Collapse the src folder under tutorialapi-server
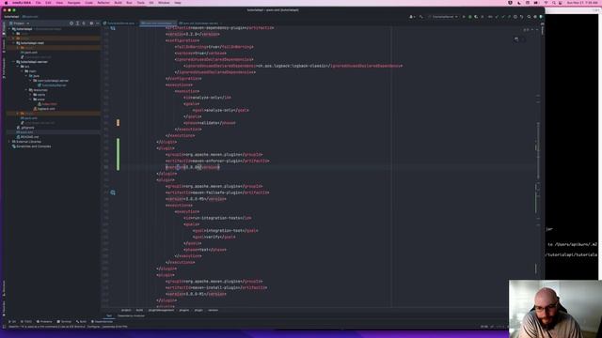 tap(18, 67)
